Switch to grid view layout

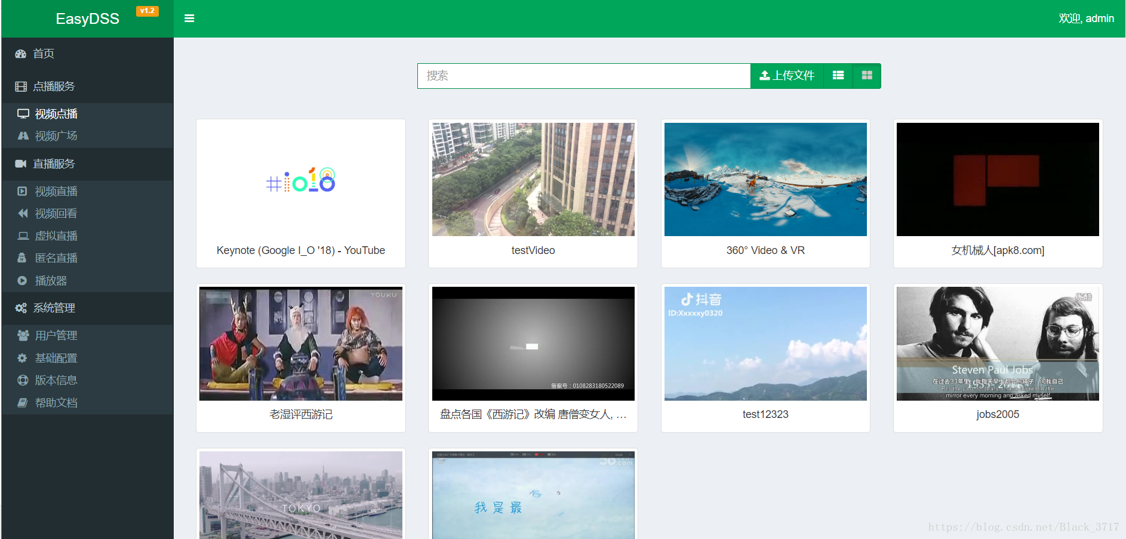[x=867, y=76]
